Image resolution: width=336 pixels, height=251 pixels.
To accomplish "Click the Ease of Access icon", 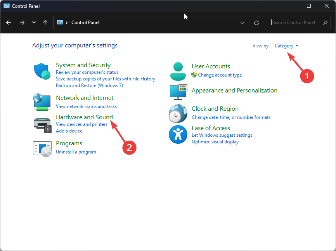I will [x=178, y=135].
